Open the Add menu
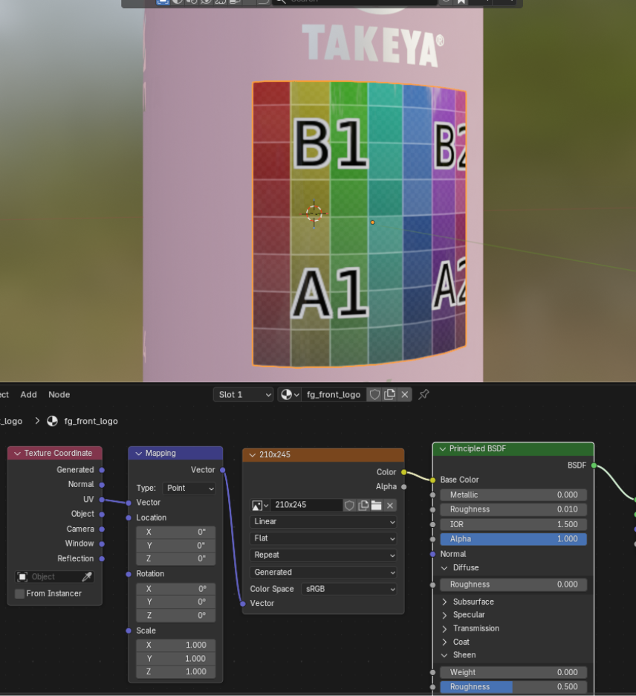Screen dimensions: 636x696 [28, 395]
